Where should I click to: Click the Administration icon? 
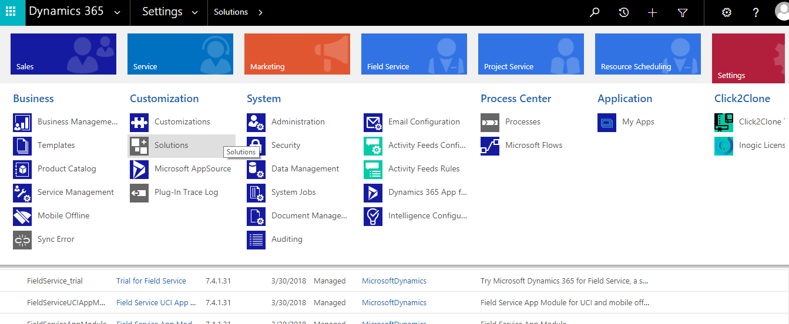(x=256, y=123)
